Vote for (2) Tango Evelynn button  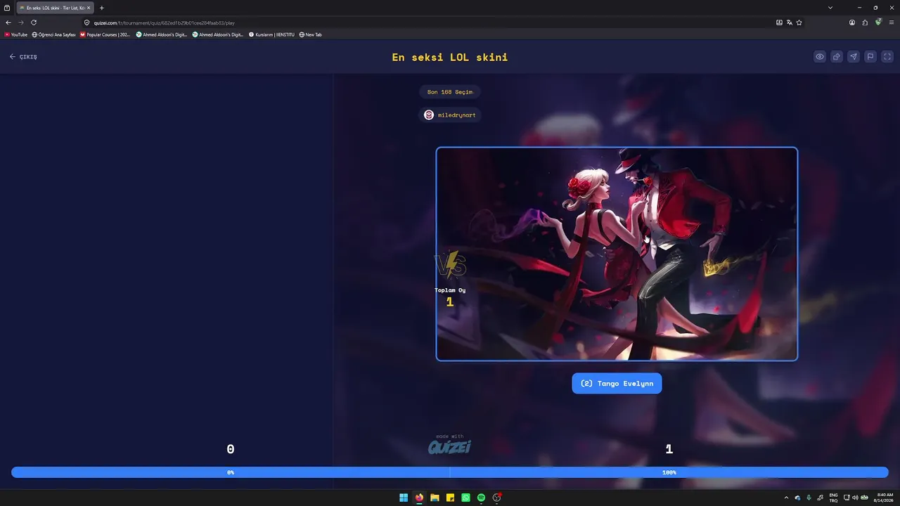(617, 384)
